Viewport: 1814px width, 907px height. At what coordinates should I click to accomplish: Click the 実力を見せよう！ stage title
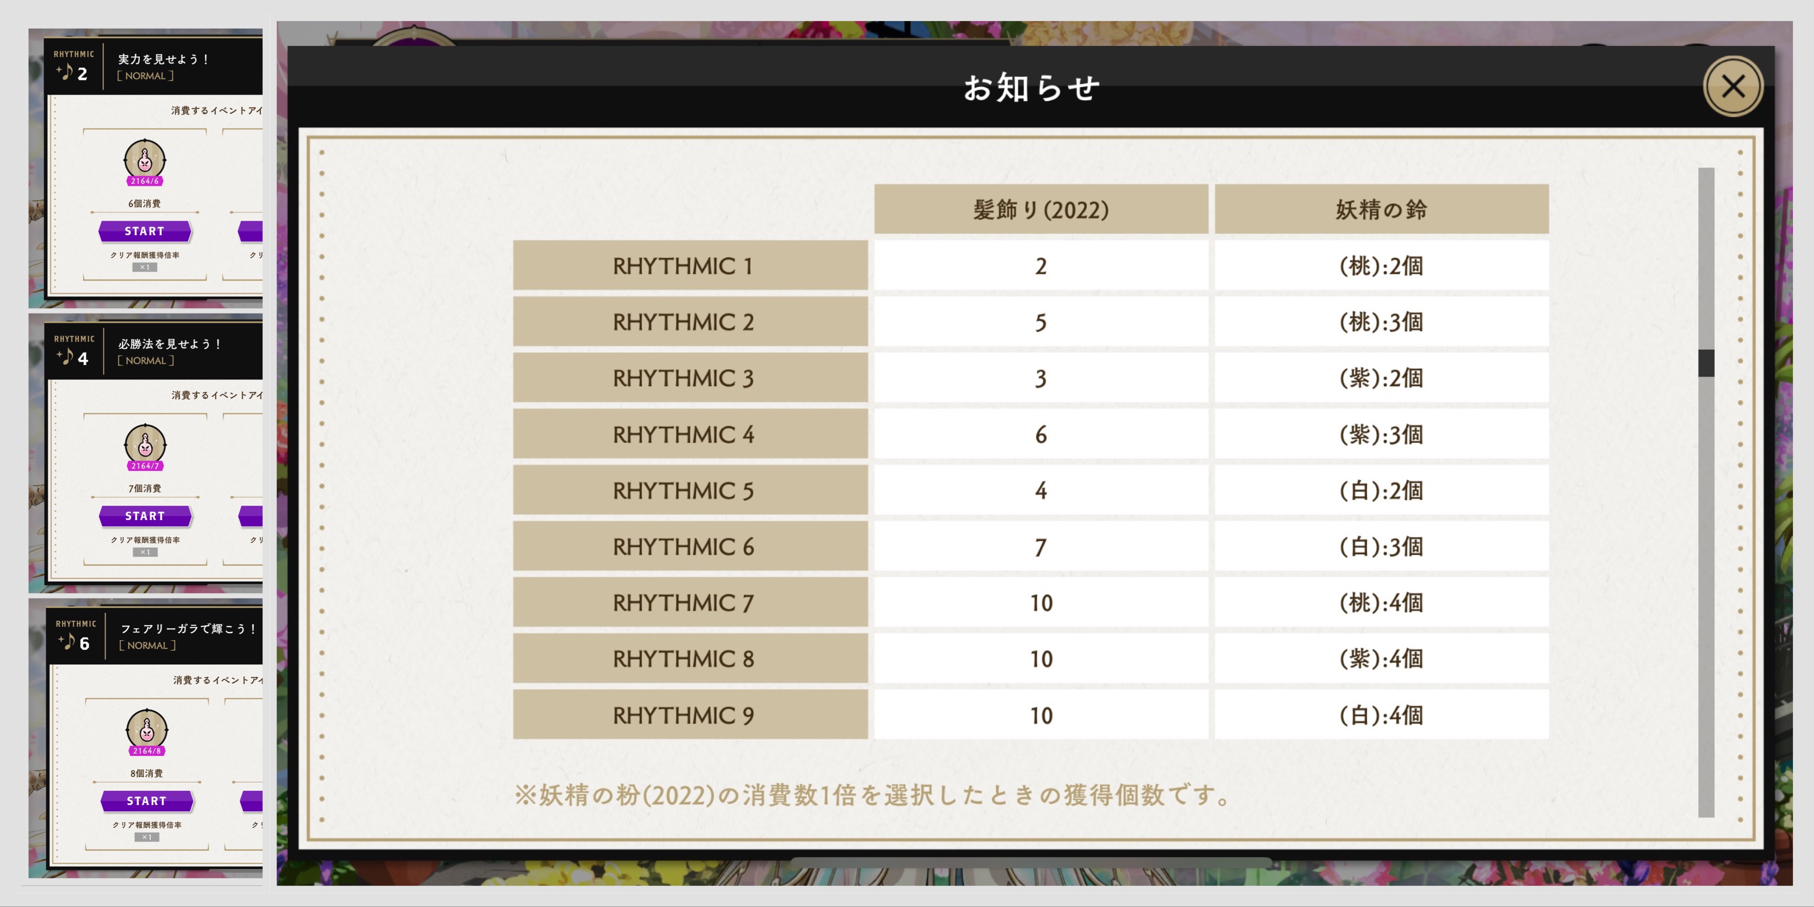[163, 59]
